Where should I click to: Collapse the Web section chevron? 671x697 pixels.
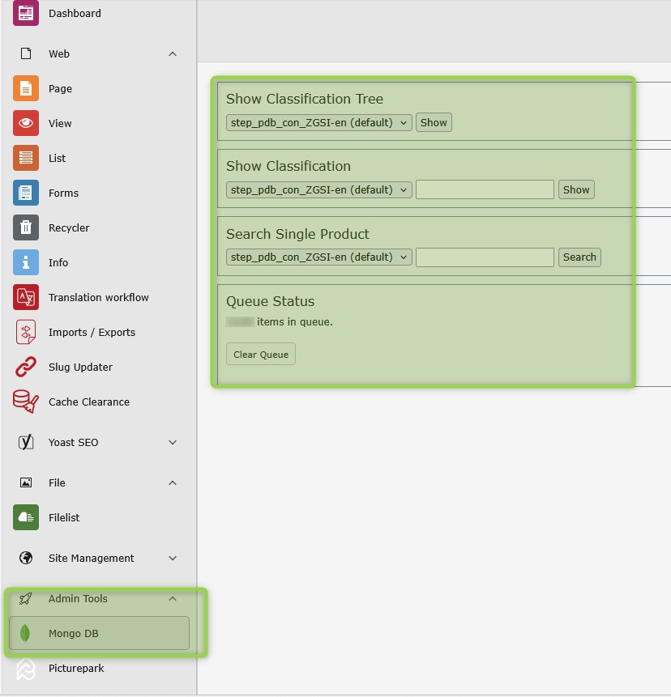tap(173, 54)
